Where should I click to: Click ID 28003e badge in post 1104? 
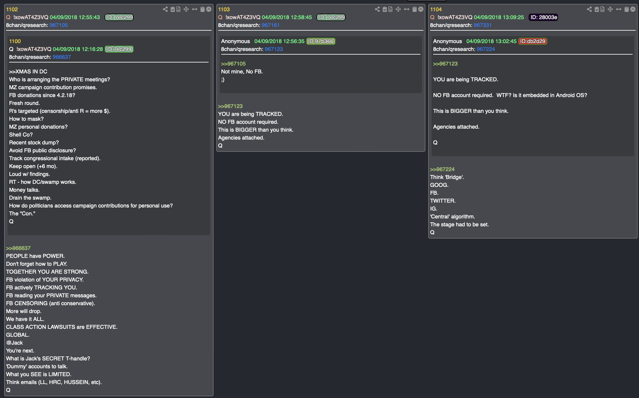pos(544,17)
